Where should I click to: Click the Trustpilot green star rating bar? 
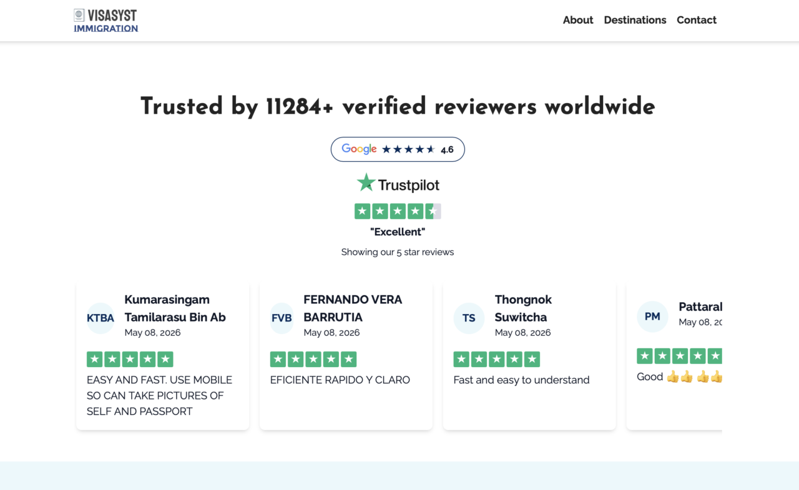(x=398, y=211)
